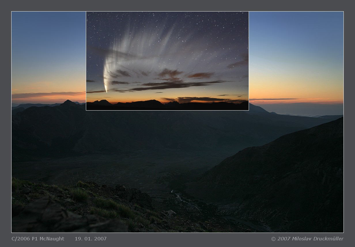Click the pointed mountain peak on left horizon
Image resolution: width=355 pixels, height=247 pixels.
click(x=68, y=102)
